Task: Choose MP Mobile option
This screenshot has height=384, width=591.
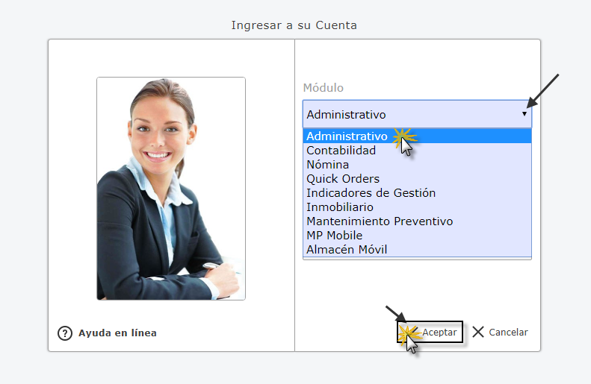Action: pyautogui.click(x=417, y=236)
